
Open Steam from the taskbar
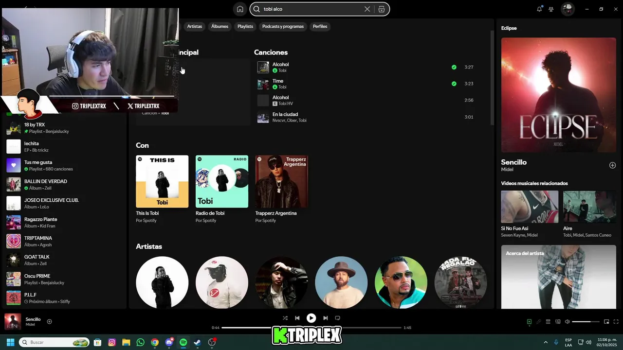click(197, 342)
